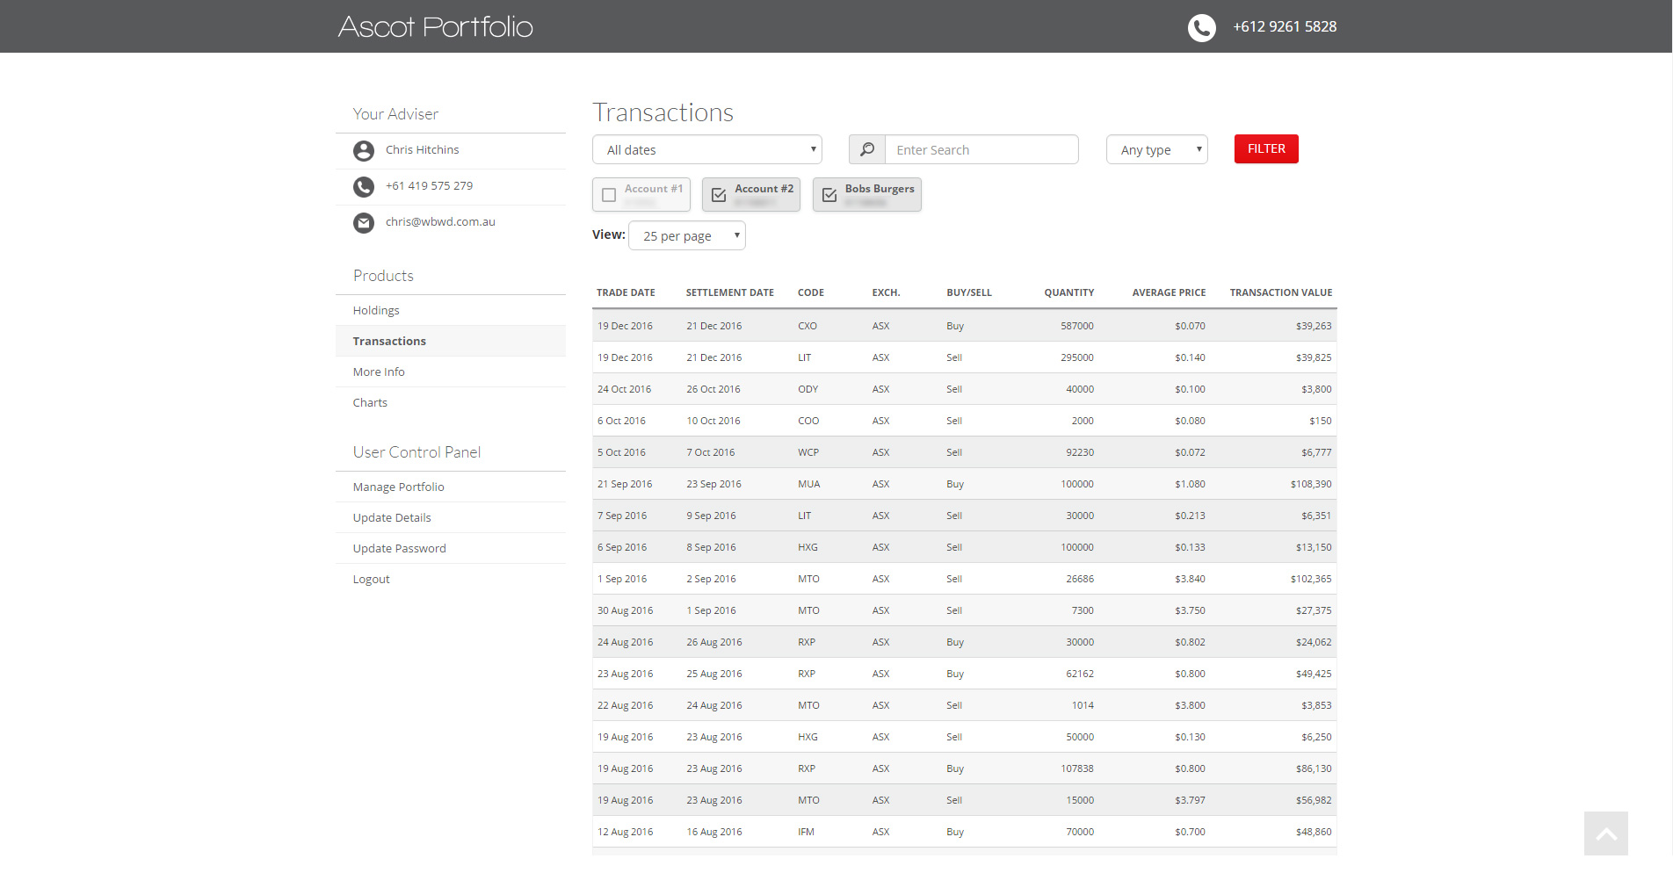Click the Ascot Portfolio logo
This screenshot has height=873, width=1673.
[x=436, y=27]
